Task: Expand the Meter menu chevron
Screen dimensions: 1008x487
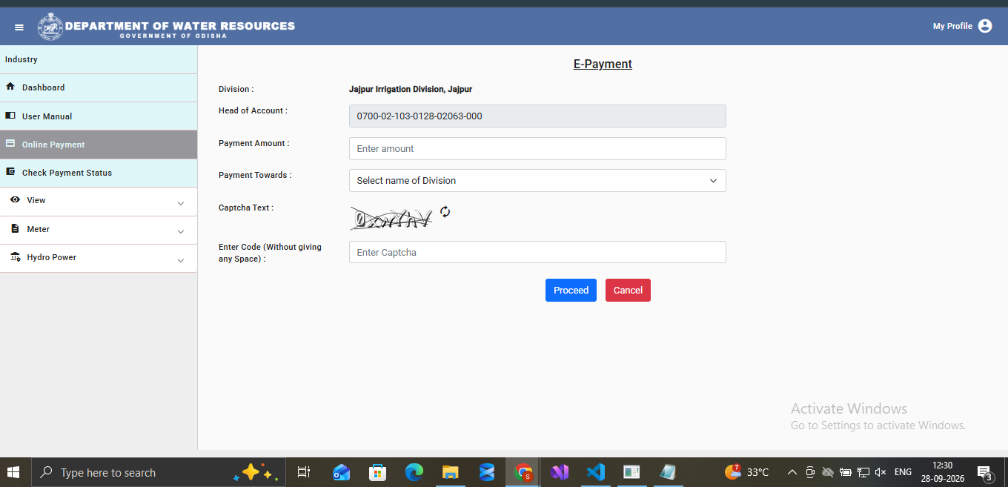Action: [x=181, y=232]
